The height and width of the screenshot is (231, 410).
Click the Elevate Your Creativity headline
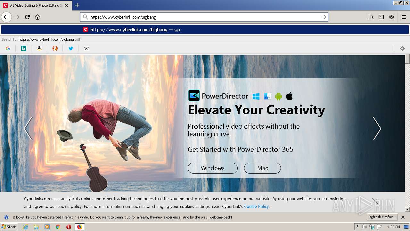(256, 110)
